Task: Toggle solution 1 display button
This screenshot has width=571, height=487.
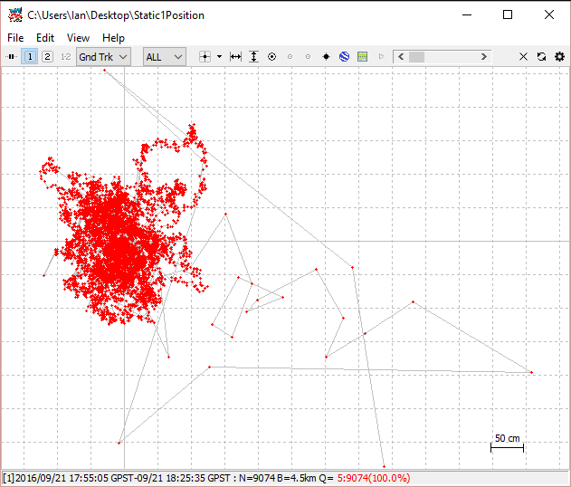Action: tap(30, 57)
